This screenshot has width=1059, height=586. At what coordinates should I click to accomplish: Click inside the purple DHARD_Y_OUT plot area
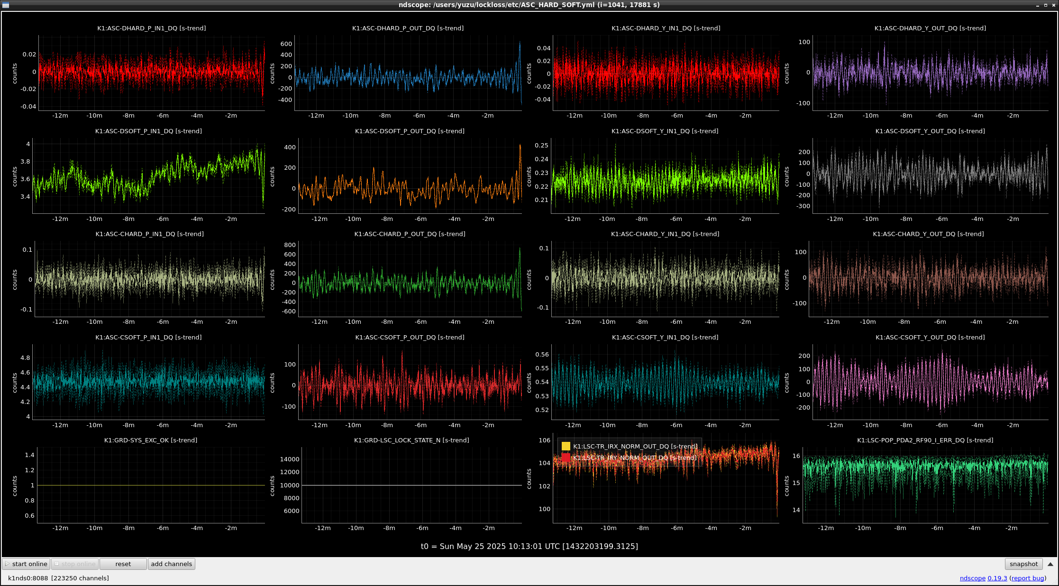click(930, 72)
